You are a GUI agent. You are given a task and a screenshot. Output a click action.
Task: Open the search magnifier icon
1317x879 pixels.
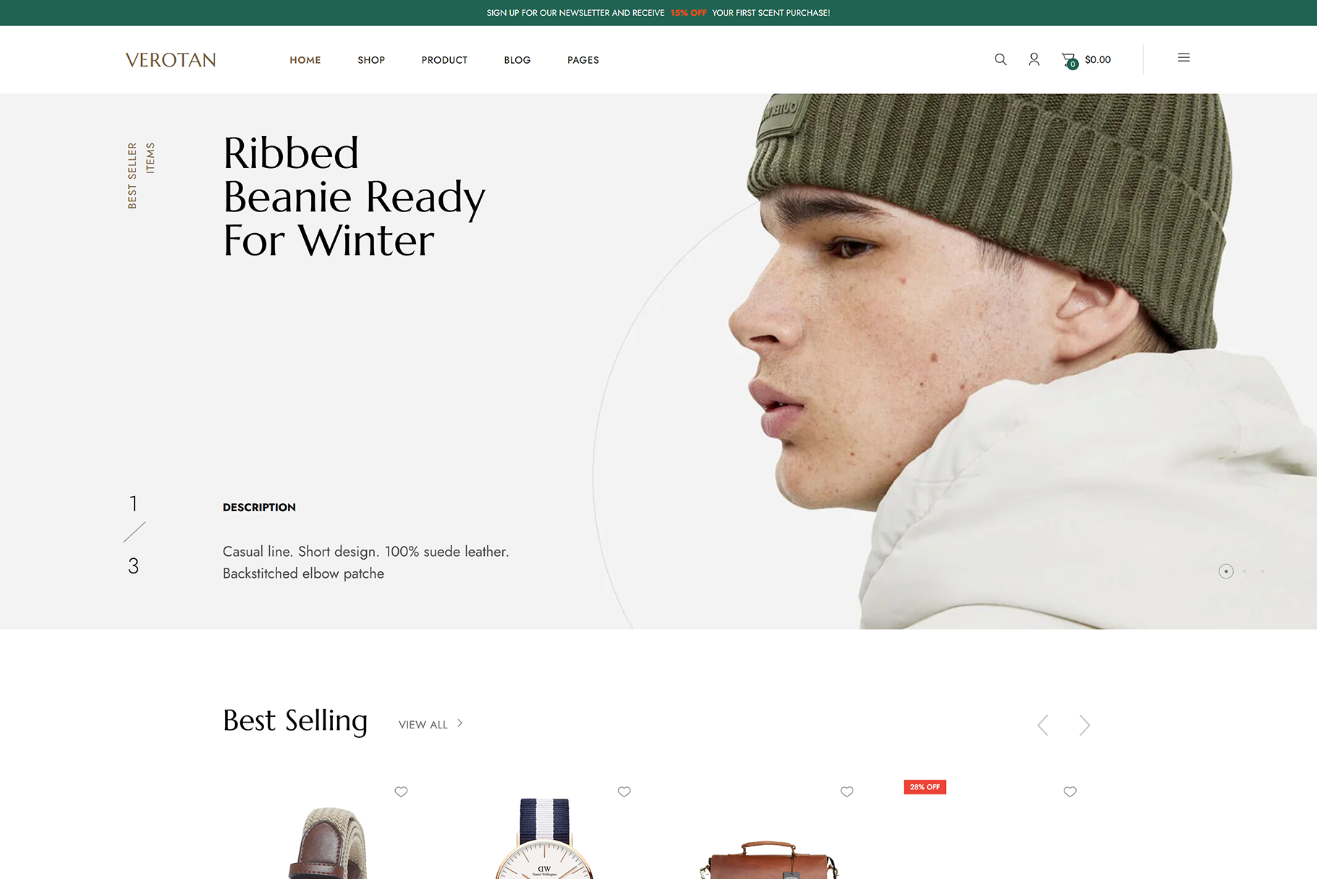tap(1000, 59)
